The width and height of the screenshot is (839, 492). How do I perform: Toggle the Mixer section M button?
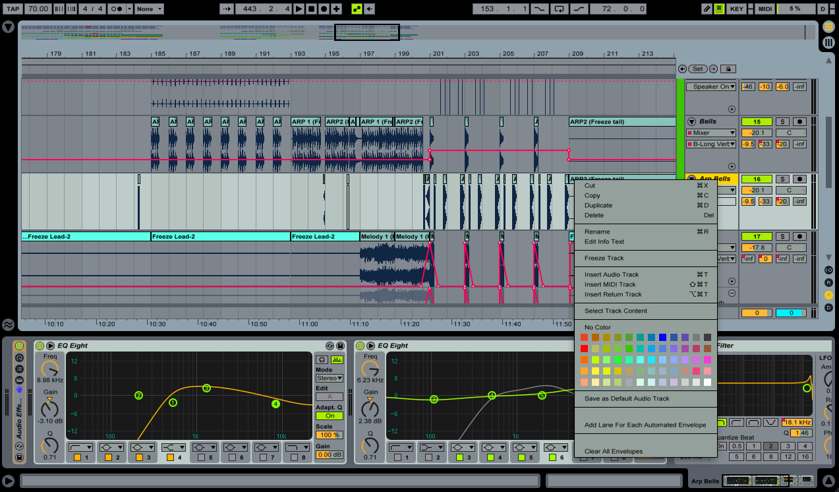(x=829, y=295)
